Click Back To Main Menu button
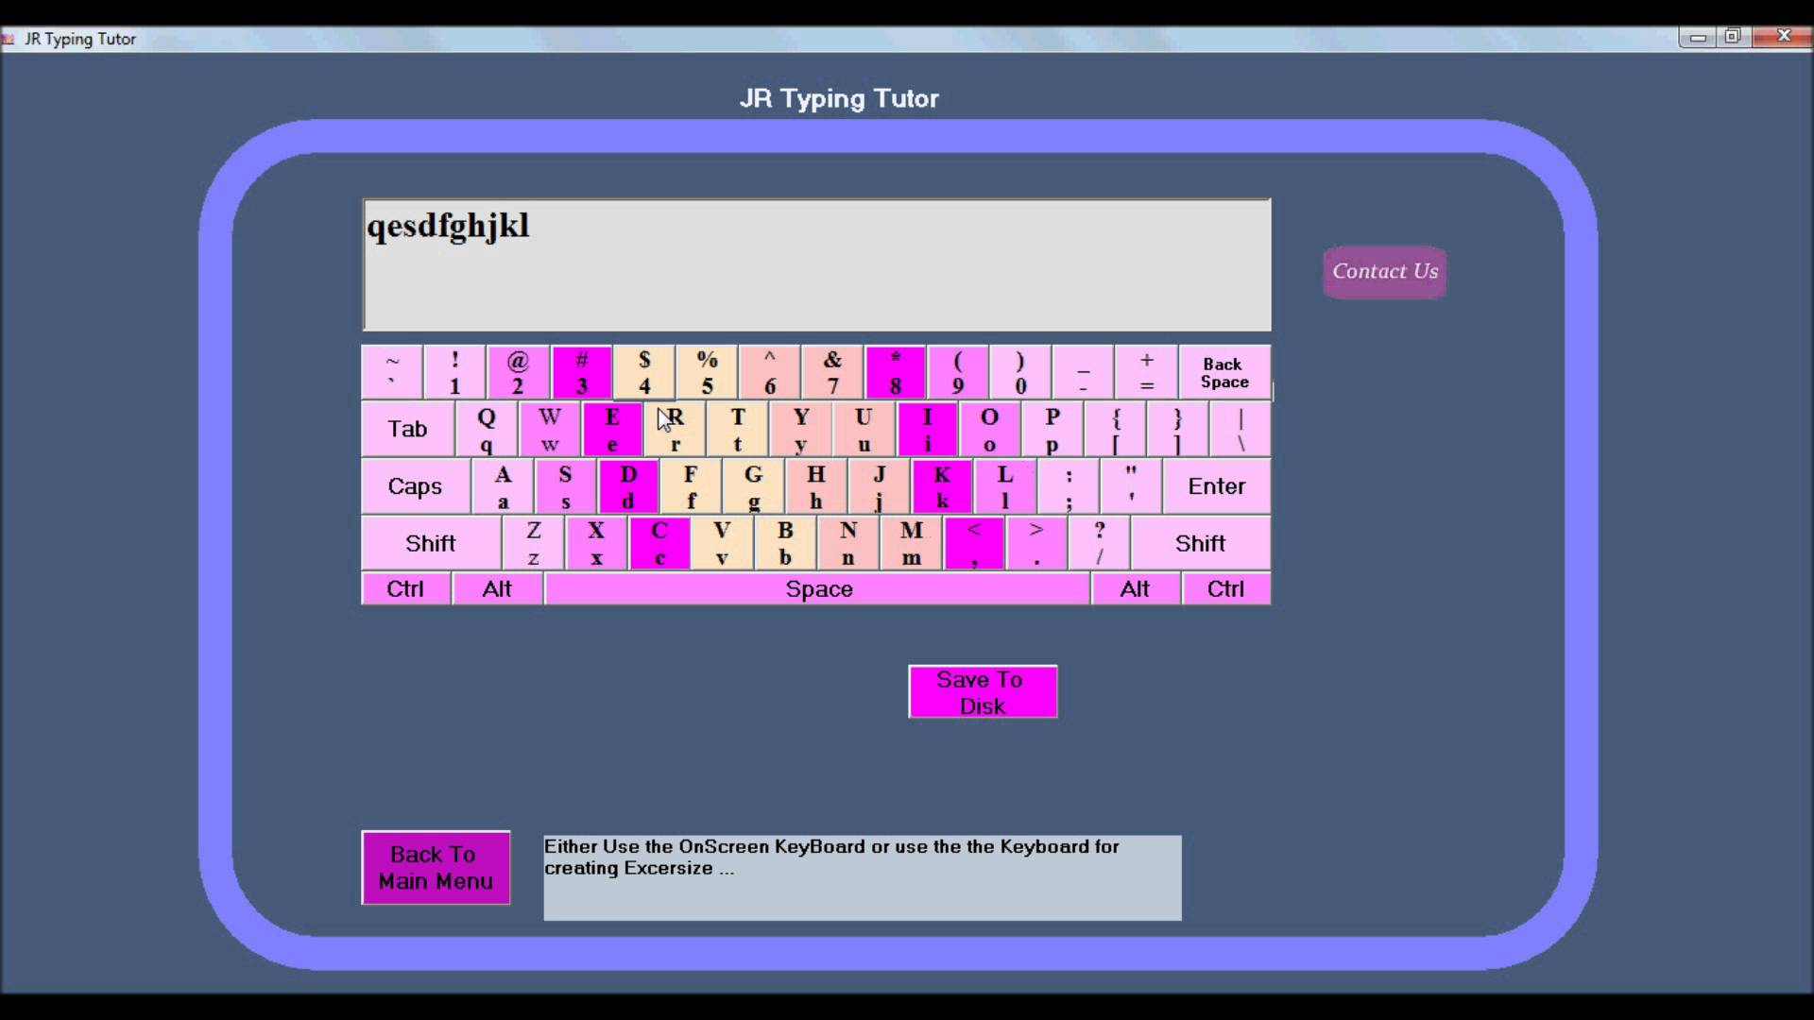 tap(436, 868)
